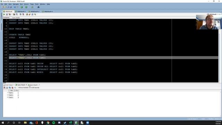The height and width of the screenshot is (125, 222).
Task: Click the Rollback icon in the worksheet toolbar
Action: click(23, 15)
